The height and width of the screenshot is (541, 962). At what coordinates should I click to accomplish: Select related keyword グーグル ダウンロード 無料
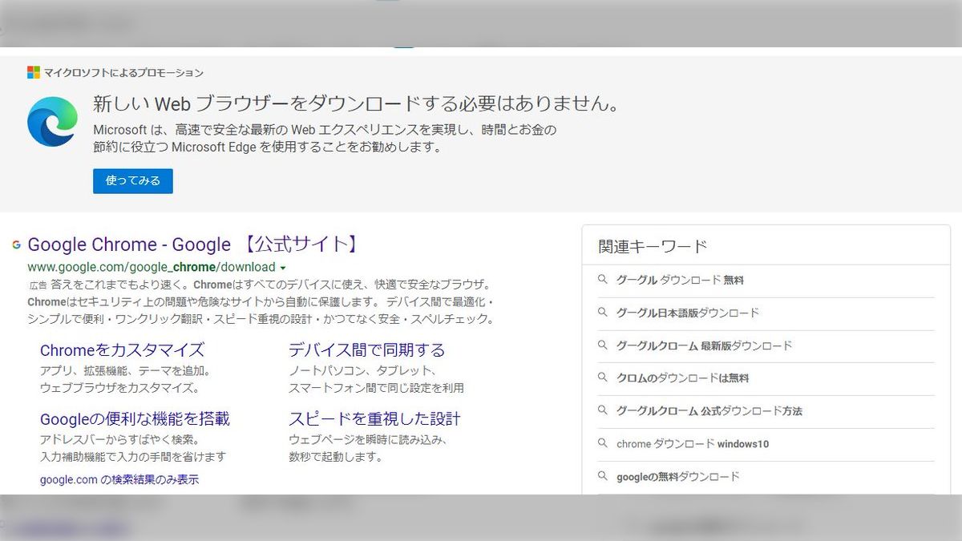681,280
